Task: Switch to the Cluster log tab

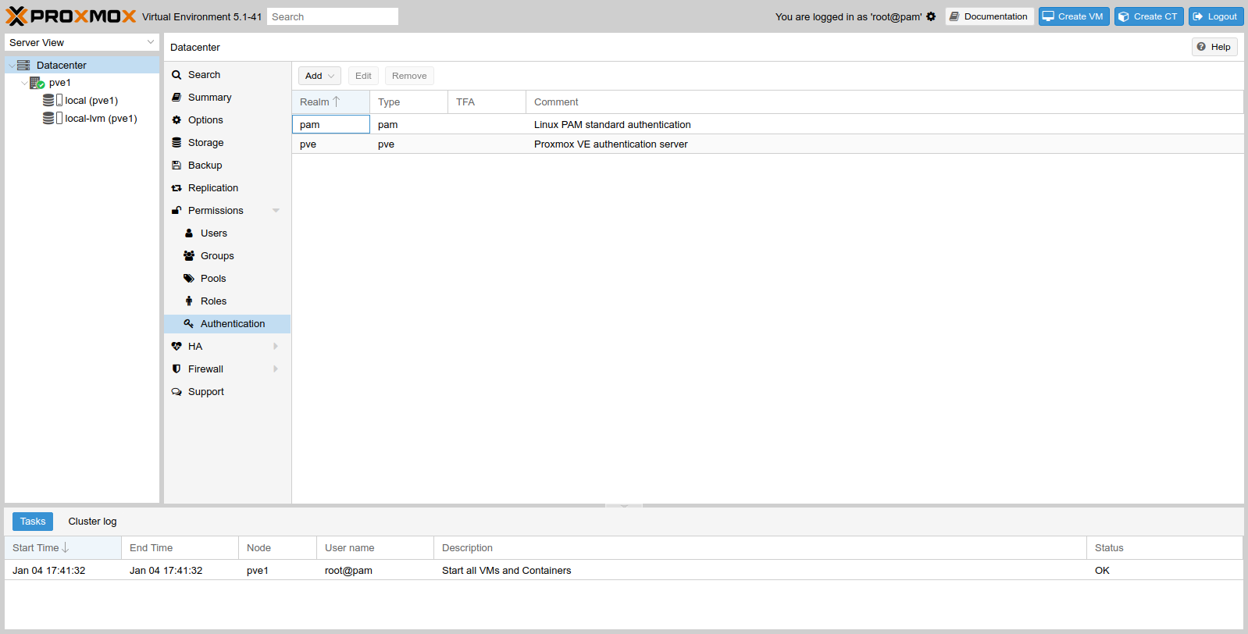Action: pyautogui.click(x=92, y=522)
